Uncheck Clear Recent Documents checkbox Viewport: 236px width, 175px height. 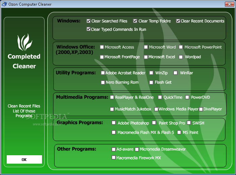178,21
